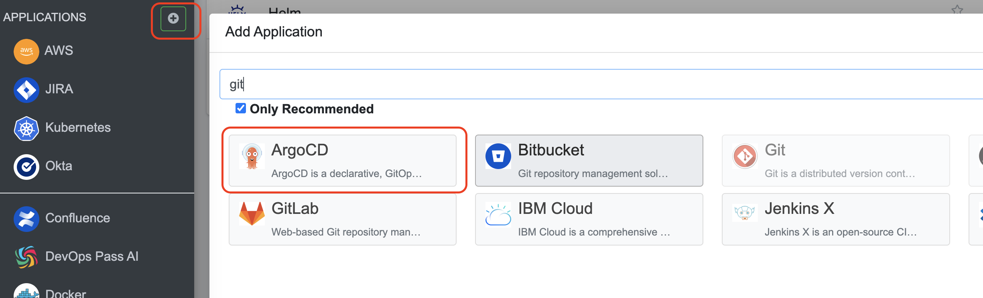
Task: Click 'Web-based Git repository man…' description
Action: pos(346,232)
